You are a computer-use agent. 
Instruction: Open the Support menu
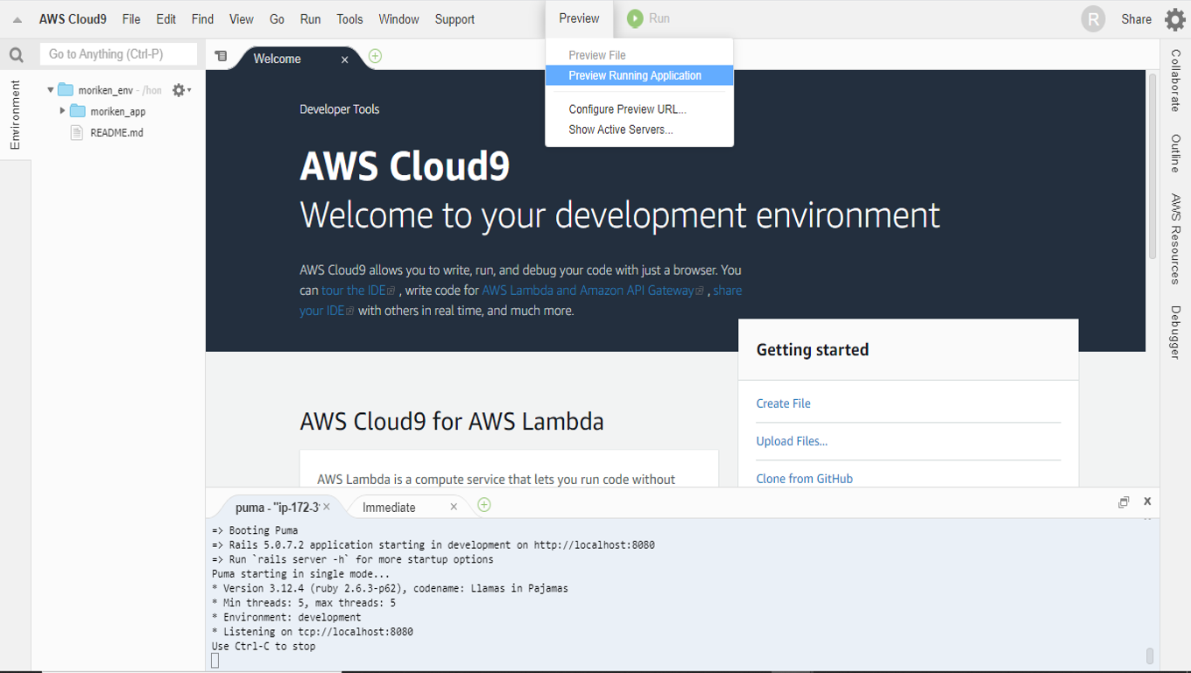click(x=455, y=19)
